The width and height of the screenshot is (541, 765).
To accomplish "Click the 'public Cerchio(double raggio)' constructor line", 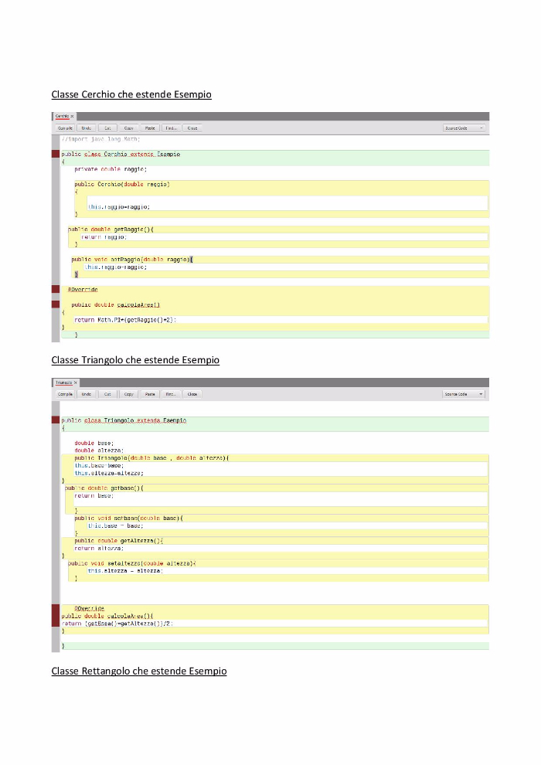I will pyautogui.click(x=122, y=185).
